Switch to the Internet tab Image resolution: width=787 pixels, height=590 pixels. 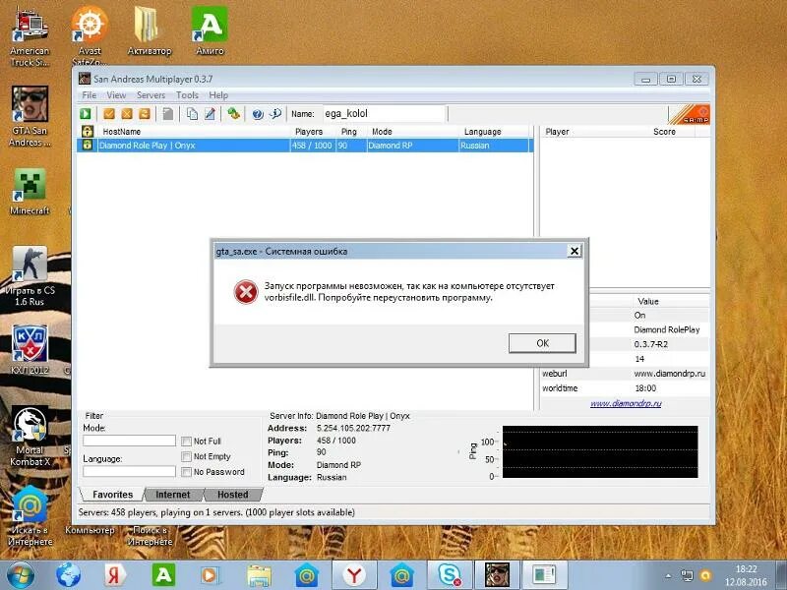point(173,495)
